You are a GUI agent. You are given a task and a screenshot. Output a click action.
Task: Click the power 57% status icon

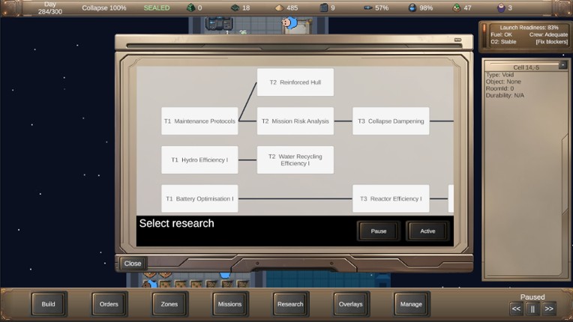[367, 7]
